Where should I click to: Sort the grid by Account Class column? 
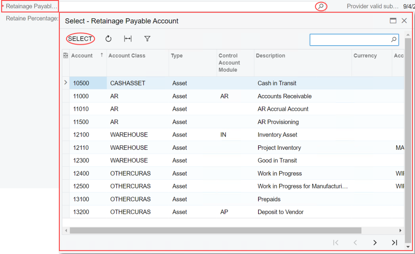127,55
